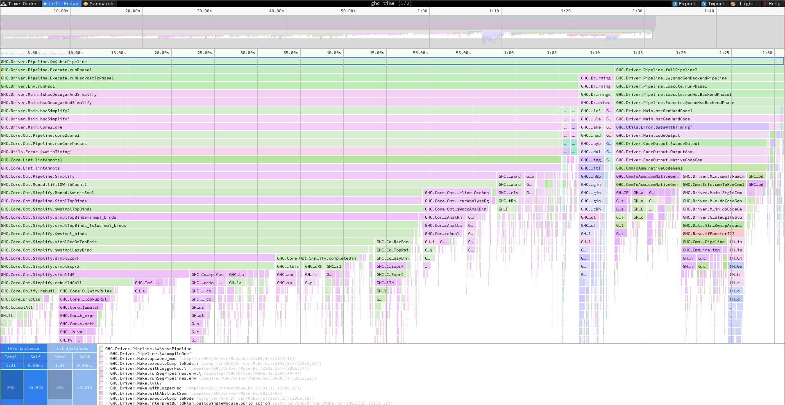Switch stats to This Instance

pyautogui.click(x=23, y=348)
